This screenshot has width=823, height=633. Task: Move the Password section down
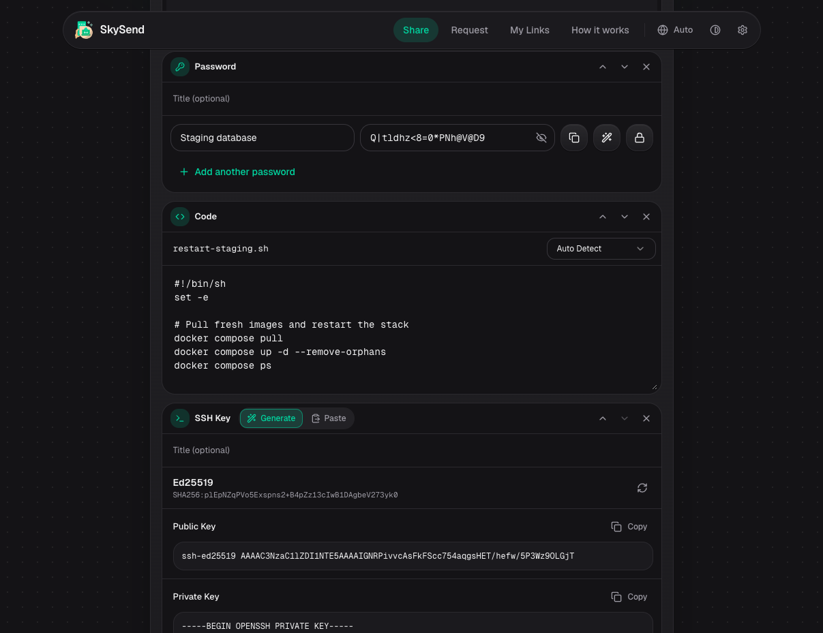pyautogui.click(x=625, y=67)
